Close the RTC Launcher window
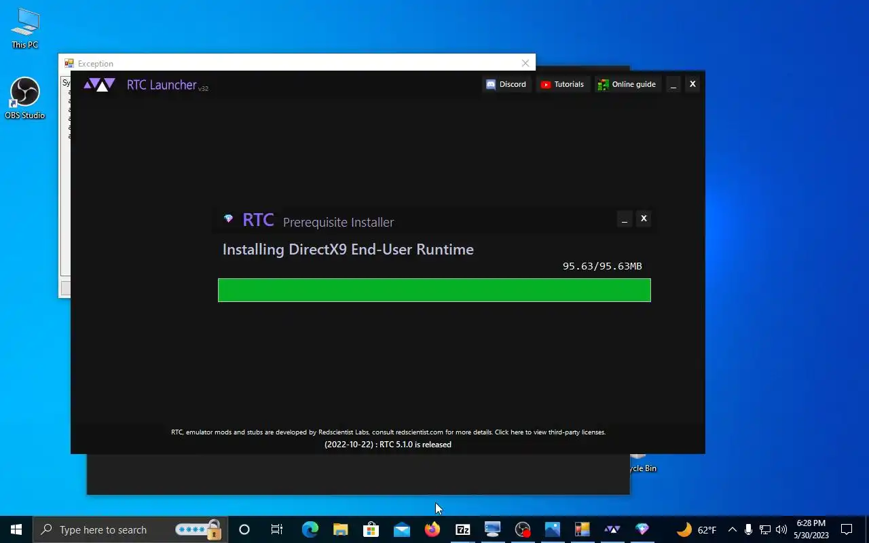 [692, 84]
